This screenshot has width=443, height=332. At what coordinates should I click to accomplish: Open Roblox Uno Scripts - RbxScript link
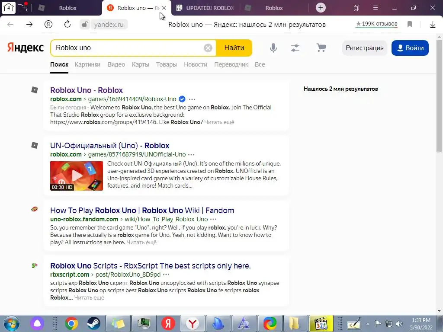[x=150, y=266]
